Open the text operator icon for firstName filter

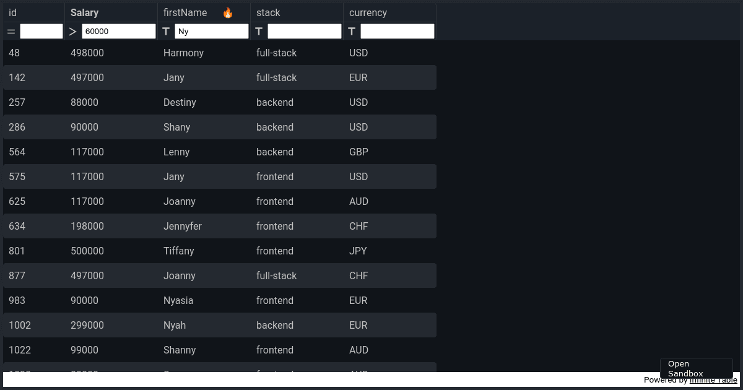[166, 31]
